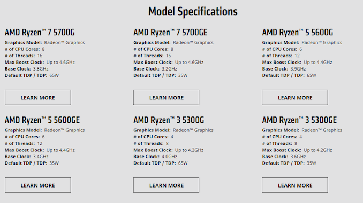Screen dimensions: 363x203
Task: Click the AMD Ryzen 5 5600GE title
Action: click(x=42, y=120)
